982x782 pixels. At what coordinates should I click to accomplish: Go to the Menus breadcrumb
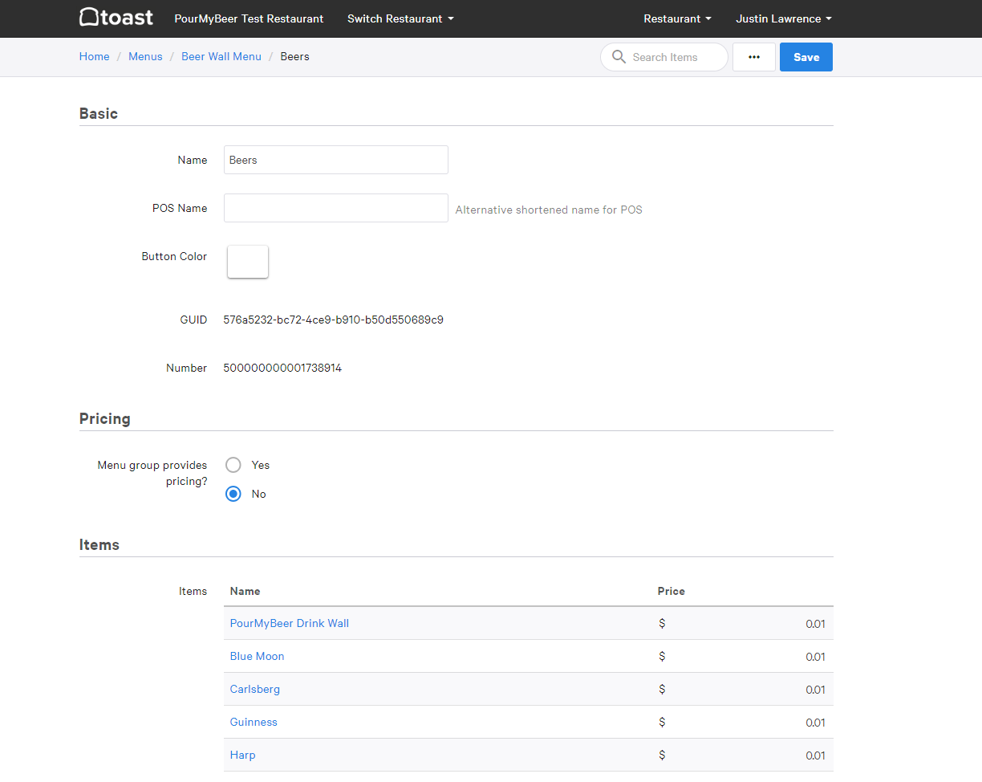145,57
